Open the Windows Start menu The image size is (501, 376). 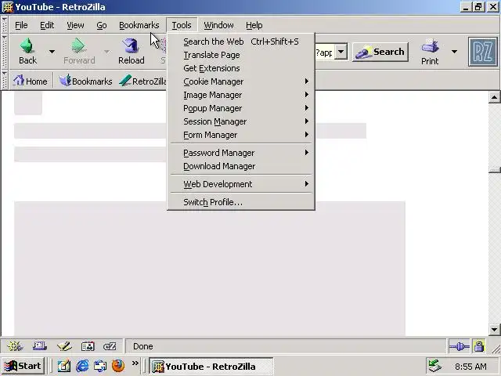[23, 366]
